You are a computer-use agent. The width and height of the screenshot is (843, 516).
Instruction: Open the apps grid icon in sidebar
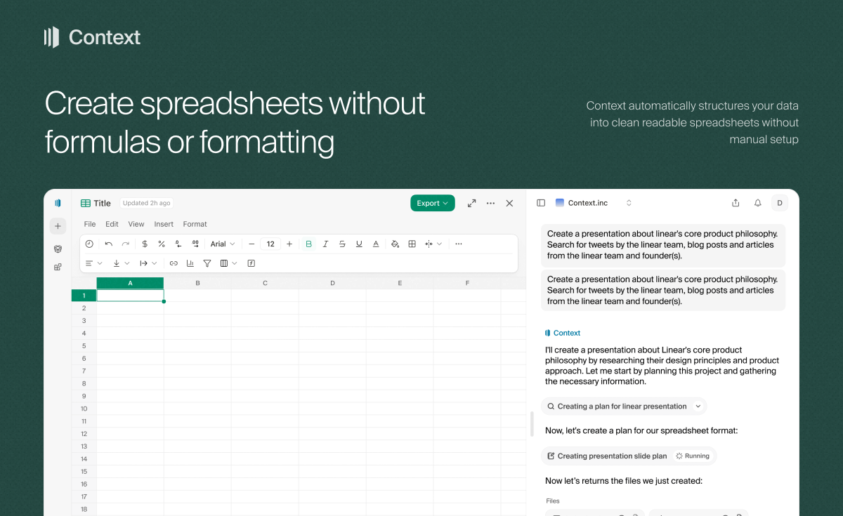(x=58, y=267)
